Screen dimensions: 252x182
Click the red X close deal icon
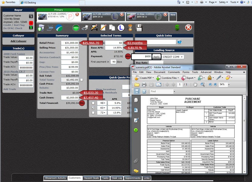(188, 28)
